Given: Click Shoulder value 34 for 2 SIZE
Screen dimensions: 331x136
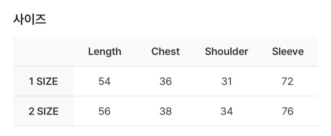Looking at the screenshot, I should click(x=227, y=111).
